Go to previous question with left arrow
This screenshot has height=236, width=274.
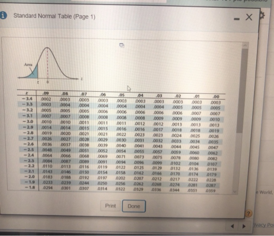tap(232, 226)
